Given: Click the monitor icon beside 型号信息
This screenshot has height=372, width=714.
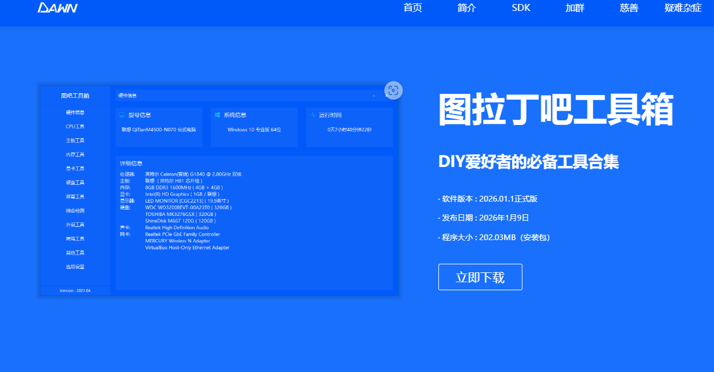Looking at the screenshot, I should [122, 115].
